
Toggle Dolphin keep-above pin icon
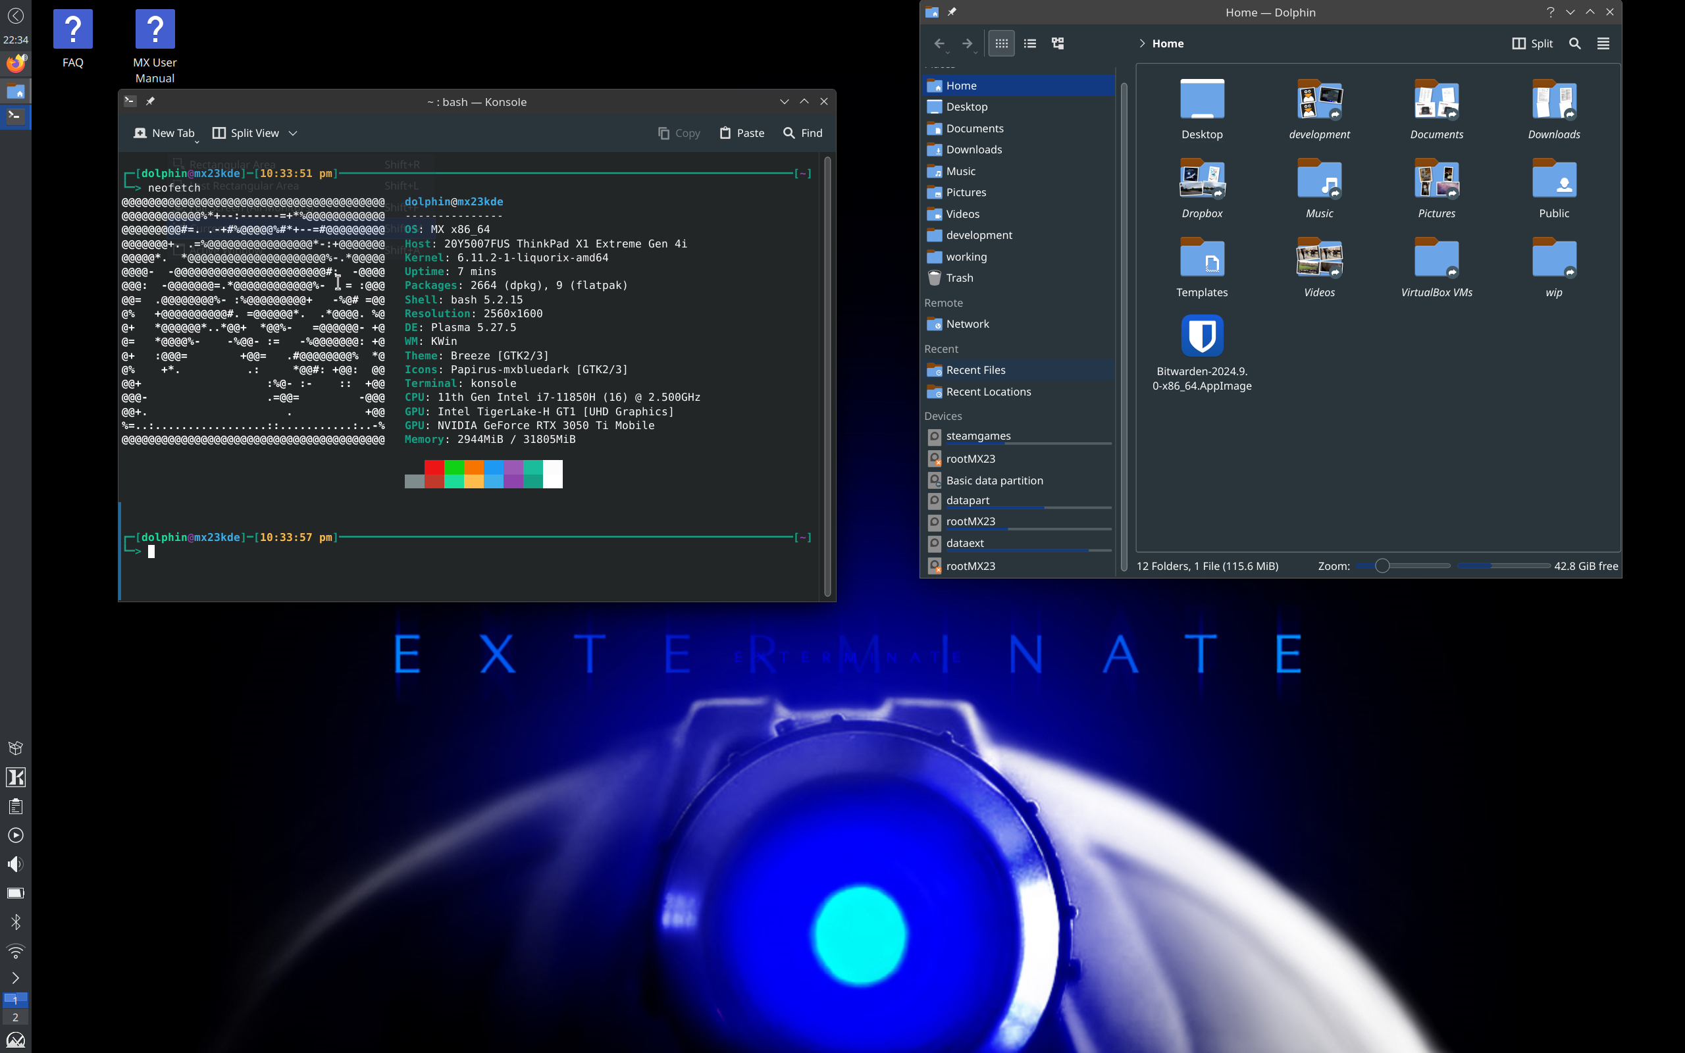point(952,12)
